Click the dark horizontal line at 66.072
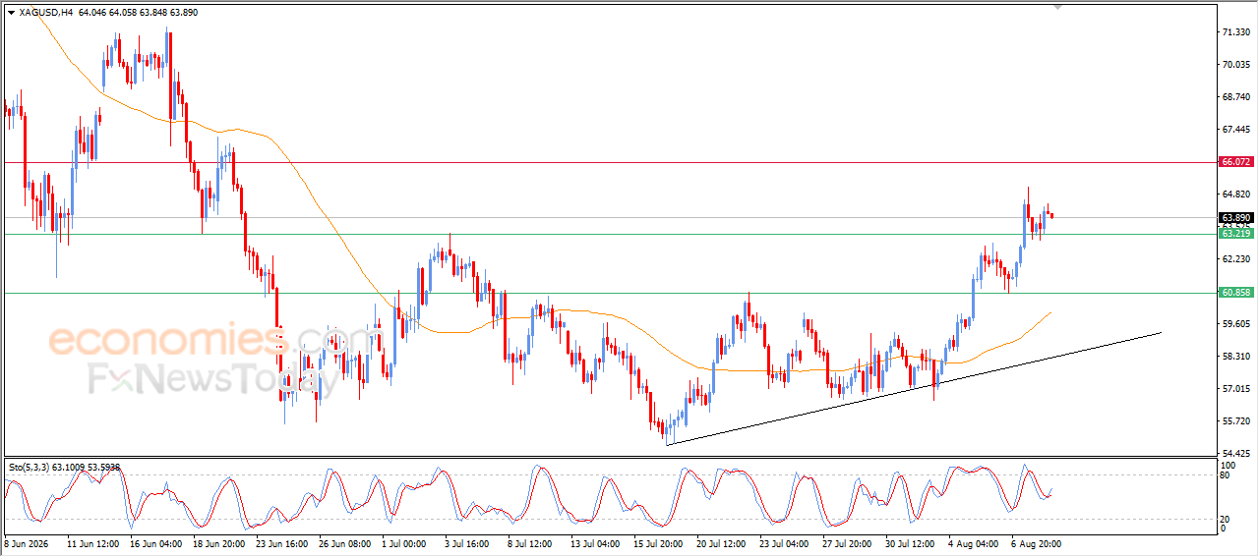 coord(610,161)
